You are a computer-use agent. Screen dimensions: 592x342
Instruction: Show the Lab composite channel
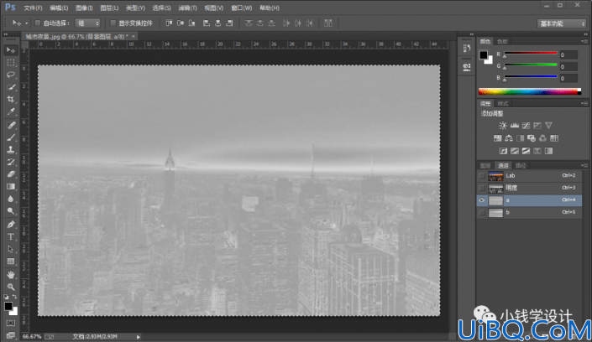click(x=482, y=176)
